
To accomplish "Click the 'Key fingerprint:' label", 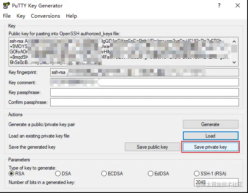I will click(23, 72).
